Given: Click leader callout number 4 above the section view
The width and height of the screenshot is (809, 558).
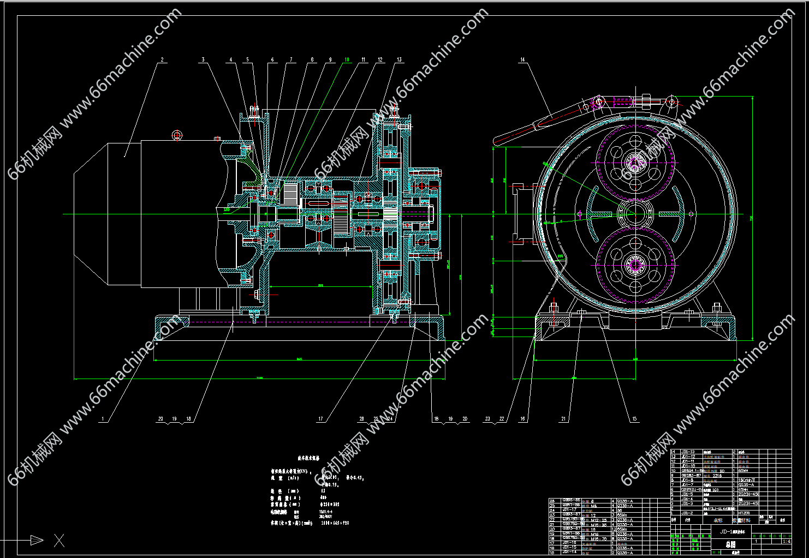Looking at the screenshot, I should coord(231,59).
